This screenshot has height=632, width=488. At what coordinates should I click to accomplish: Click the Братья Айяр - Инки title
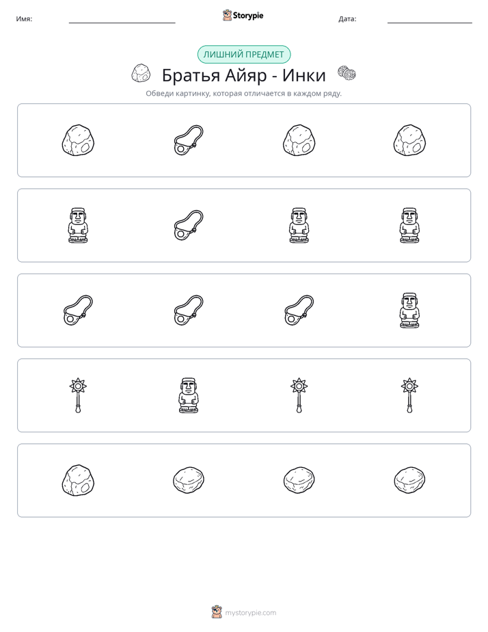[243, 75]
